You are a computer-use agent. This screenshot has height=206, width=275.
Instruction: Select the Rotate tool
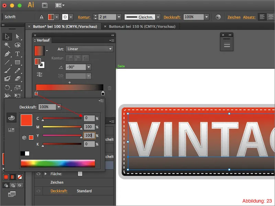point(7,87)
